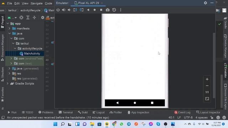The height and width of the screenshot is (128, 228).
Task: Rotate emulator right icon
Action: (x=82, y=10)
